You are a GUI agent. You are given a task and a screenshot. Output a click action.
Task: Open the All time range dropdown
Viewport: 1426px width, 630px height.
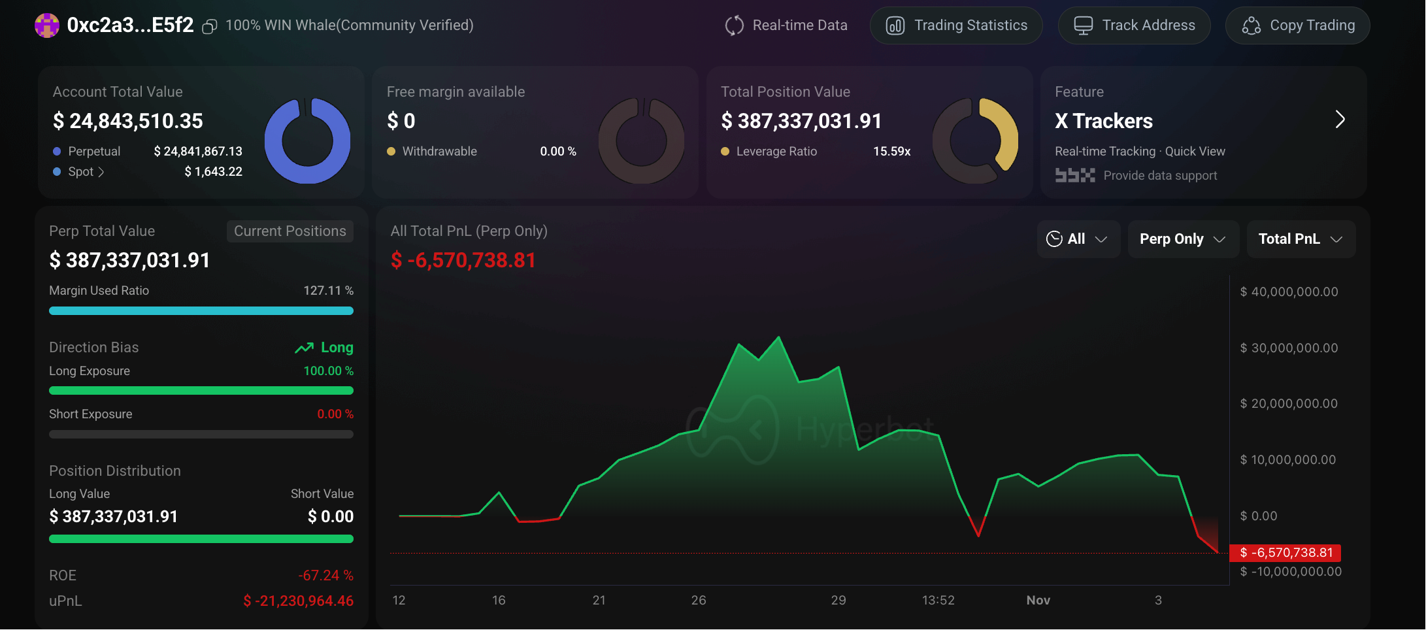point(1078,239)
